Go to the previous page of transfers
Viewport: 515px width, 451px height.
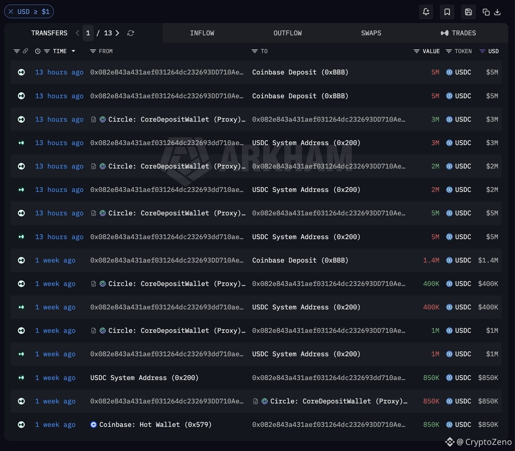pyautogui.click(x=77, y=33)
